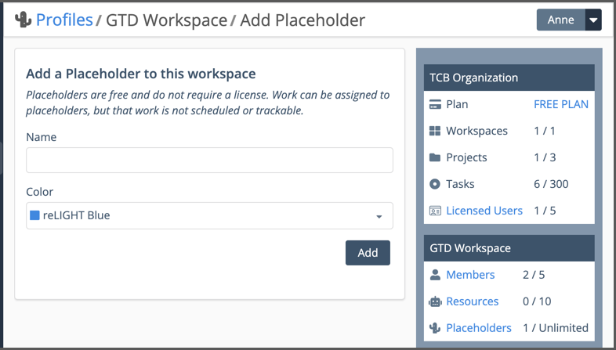Go to Profiles breadcrumb link
The image size is (616, 350).
tap(64, 20)
